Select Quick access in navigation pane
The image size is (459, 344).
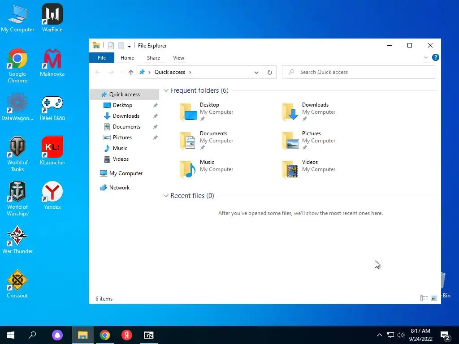tap(124, 95)
